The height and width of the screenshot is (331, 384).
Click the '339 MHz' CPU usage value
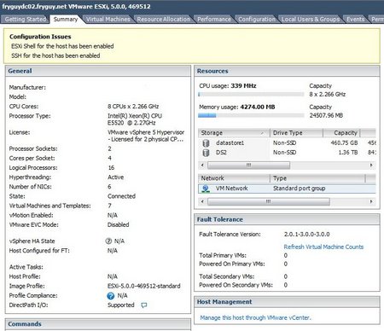[x=243, y=86]
